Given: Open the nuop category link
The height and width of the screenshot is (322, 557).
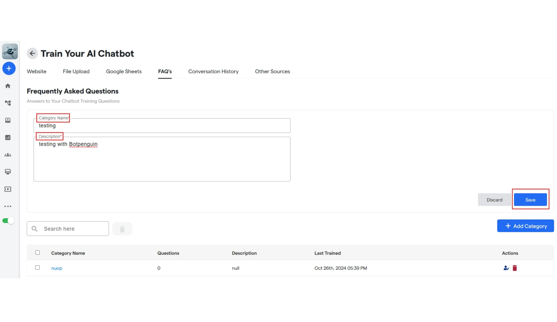Looking at the screenshot, I should [57, 268].
